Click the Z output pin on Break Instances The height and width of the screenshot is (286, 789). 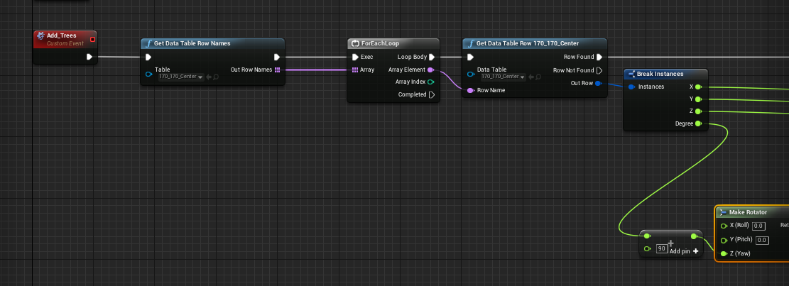[x=698, y=111]
